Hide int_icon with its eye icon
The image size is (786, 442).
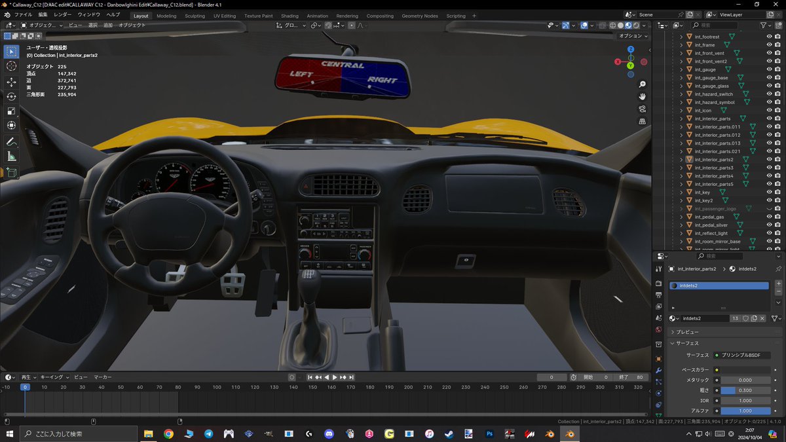tap(770, 111)
